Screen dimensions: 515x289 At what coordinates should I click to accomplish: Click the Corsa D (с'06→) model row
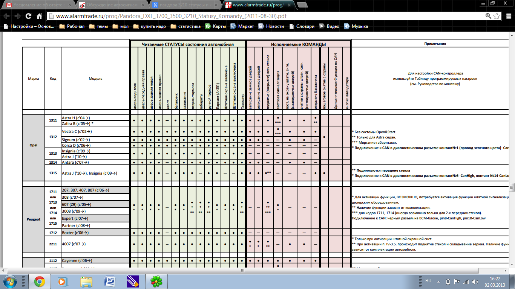(95, 145)
